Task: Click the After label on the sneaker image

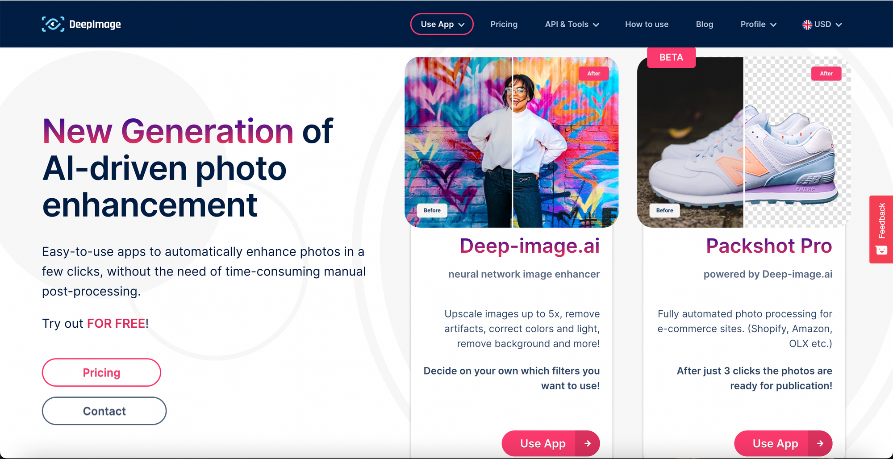Action: (x=826, y=73)
